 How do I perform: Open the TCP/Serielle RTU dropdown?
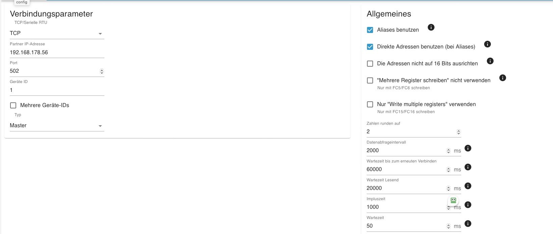(57, 33)
